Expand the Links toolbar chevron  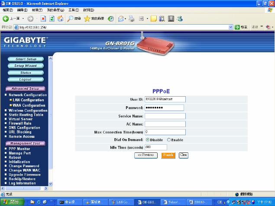(262, 26)
